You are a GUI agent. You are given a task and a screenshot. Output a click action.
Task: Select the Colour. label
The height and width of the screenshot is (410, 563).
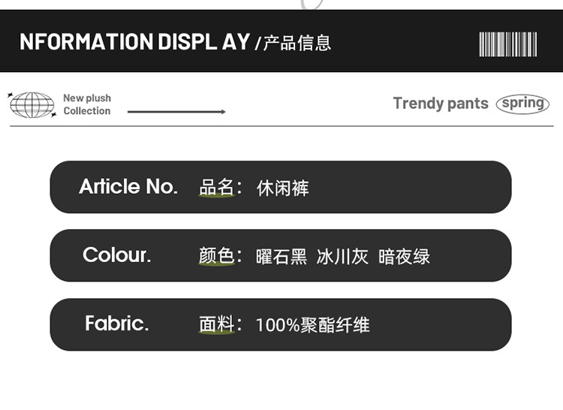(x=116, y=255)
